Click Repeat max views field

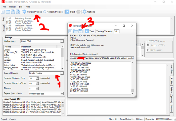click(x=45, y=94)
